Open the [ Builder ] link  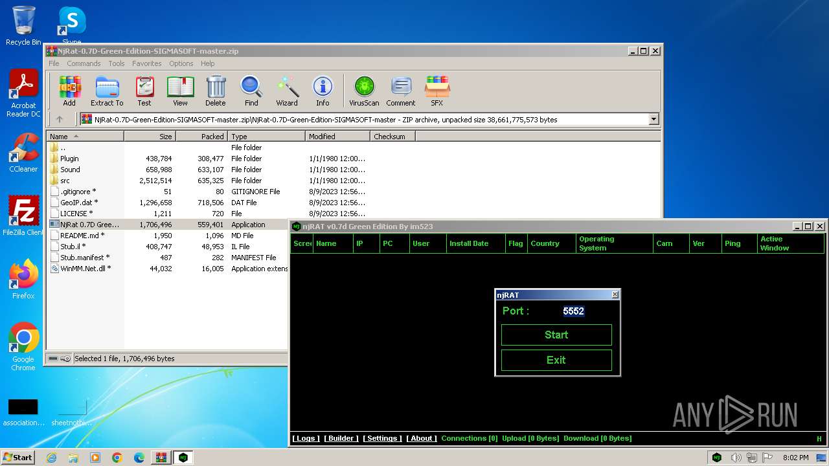click(x=341, y=438)
